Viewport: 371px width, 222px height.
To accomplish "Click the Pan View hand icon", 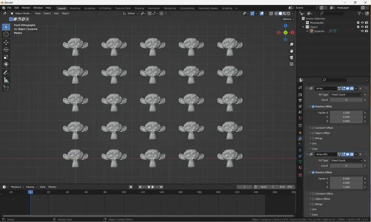I will click(291, 51).
